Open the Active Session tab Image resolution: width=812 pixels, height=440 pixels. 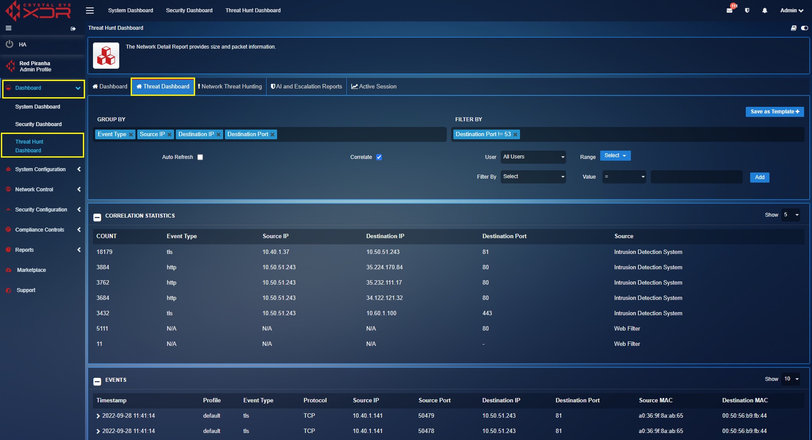(374, 87)
